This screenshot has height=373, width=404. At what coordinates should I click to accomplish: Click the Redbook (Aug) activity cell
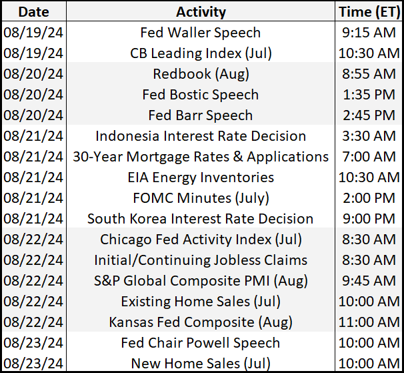(201, 73)
